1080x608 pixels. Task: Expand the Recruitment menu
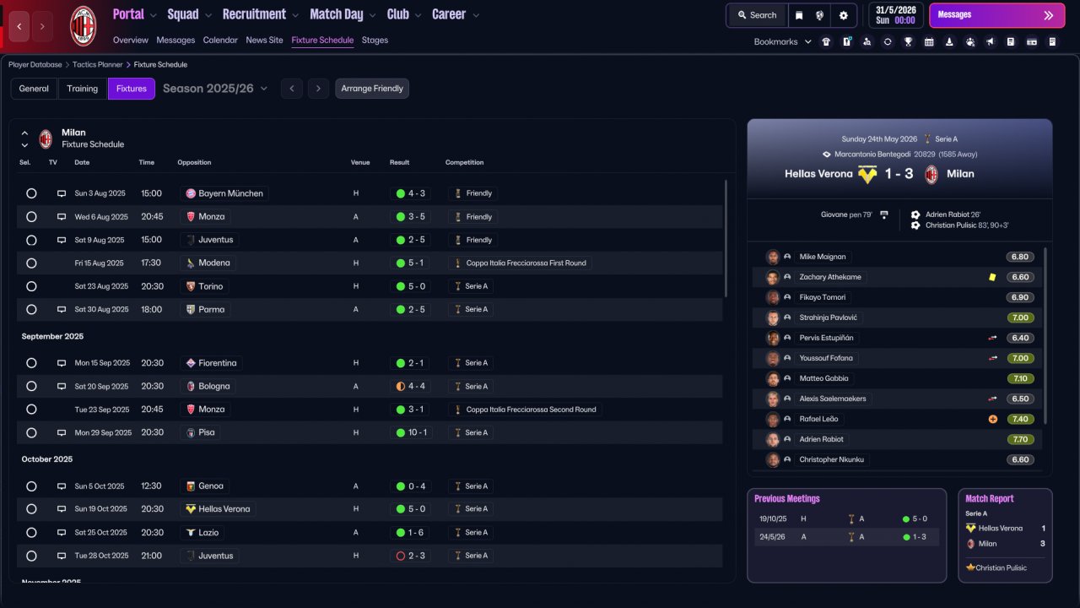[x=261, y=14]
